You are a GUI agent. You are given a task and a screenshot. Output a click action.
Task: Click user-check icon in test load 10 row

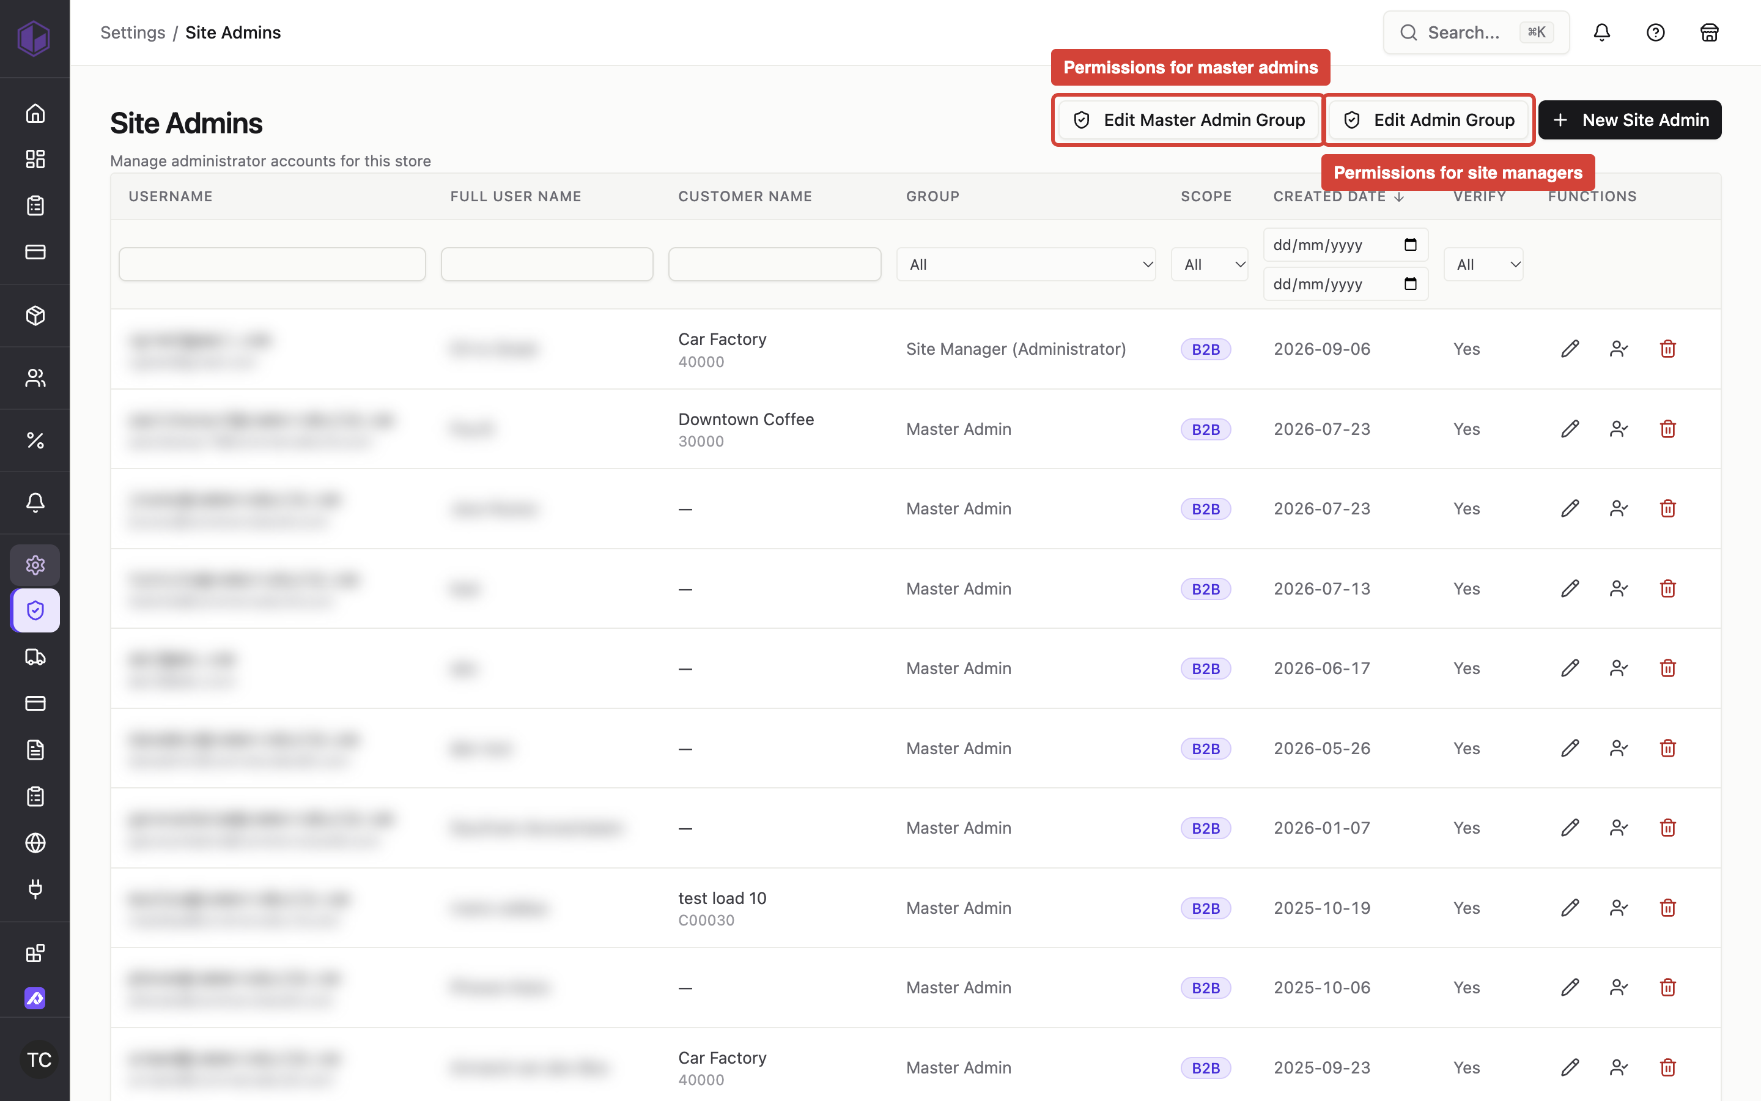1619,908
